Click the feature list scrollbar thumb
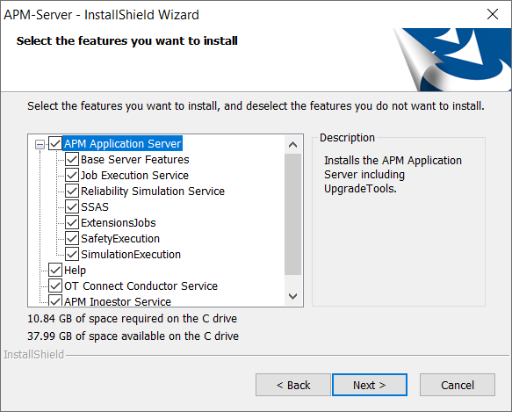The width and height of the screenshot is (512, 412). pos(293,214)
